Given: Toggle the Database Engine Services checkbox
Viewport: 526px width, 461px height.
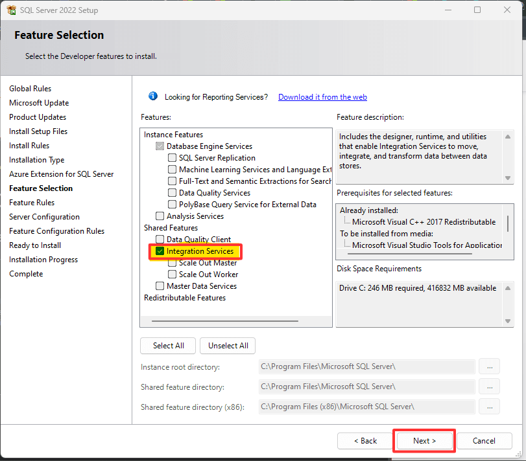Looking at the screenshot, I should pos(160,146).
